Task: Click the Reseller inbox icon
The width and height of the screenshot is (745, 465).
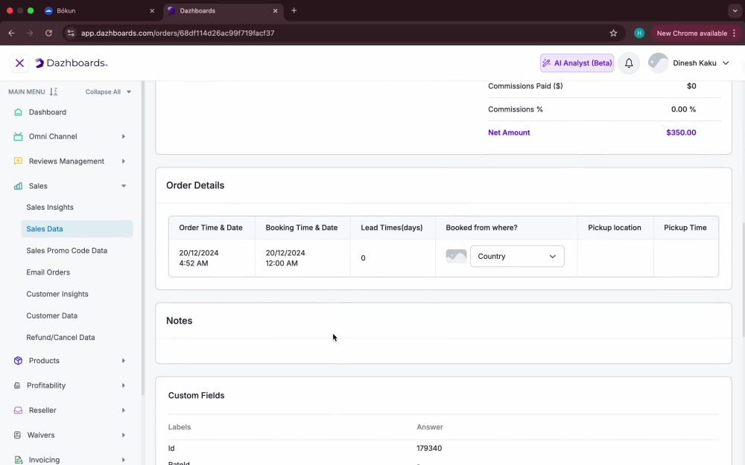Action: tap(18, 411)
